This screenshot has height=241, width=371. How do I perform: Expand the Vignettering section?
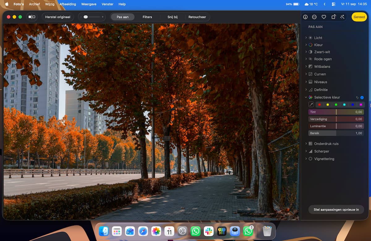[306, 159]
